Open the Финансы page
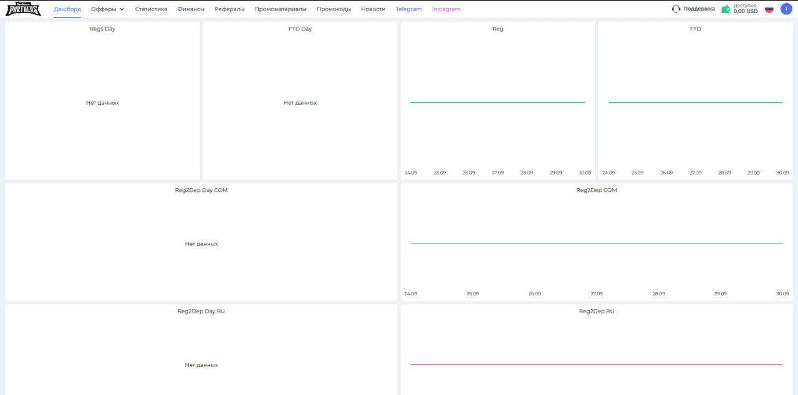 191,9
